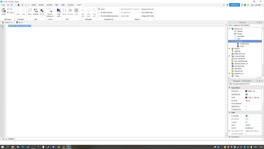Click the Back navigate arrow
Screen dimensions: 264x149
pos(18,10)
